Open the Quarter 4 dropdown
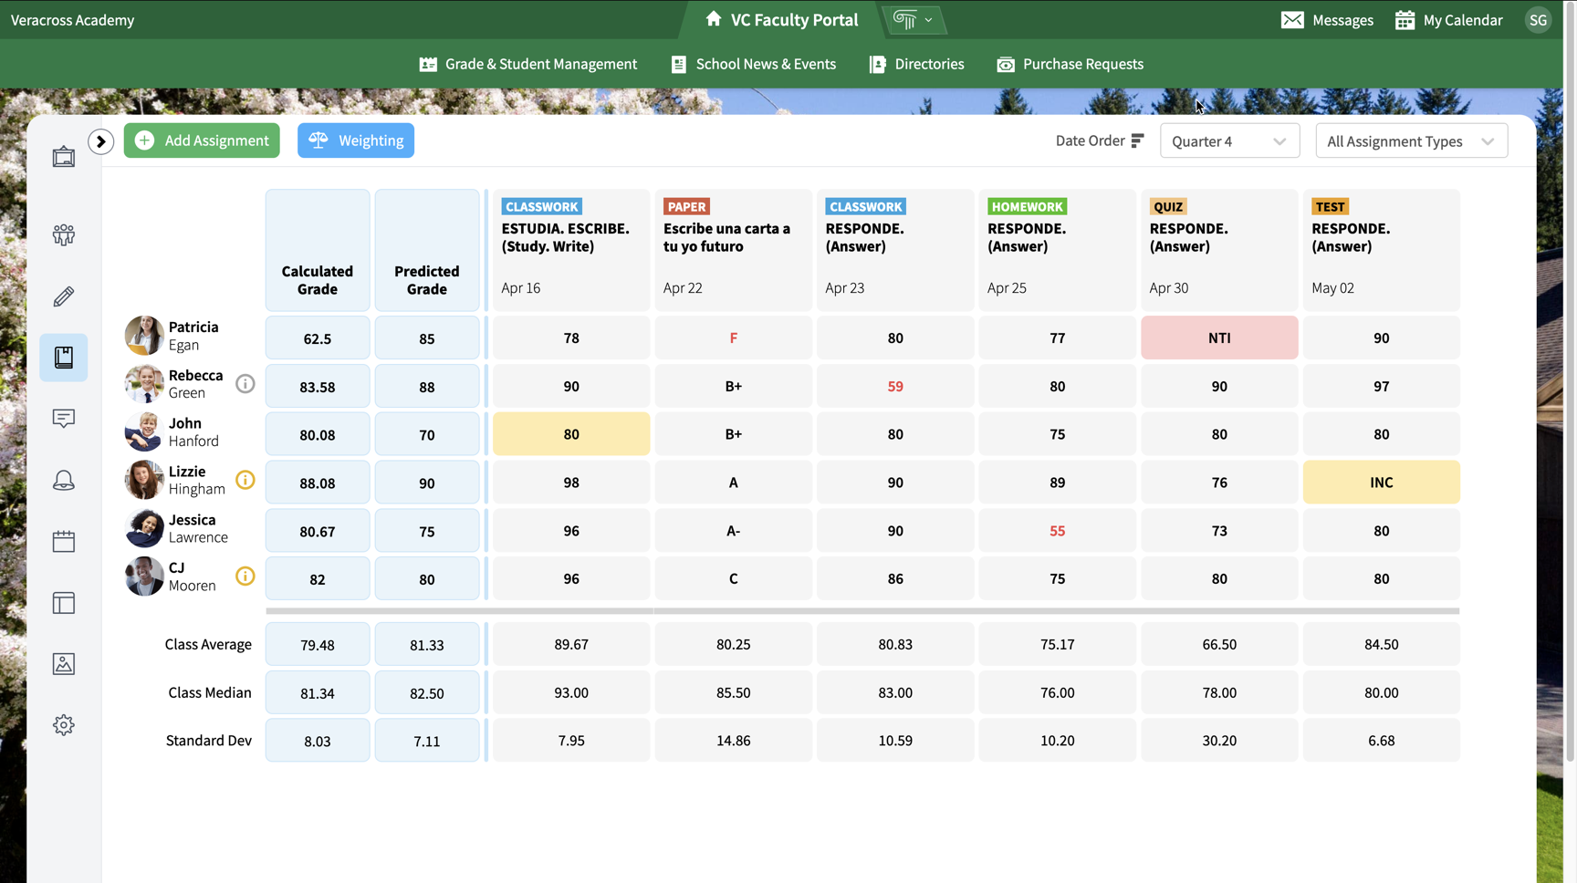 1229,140
